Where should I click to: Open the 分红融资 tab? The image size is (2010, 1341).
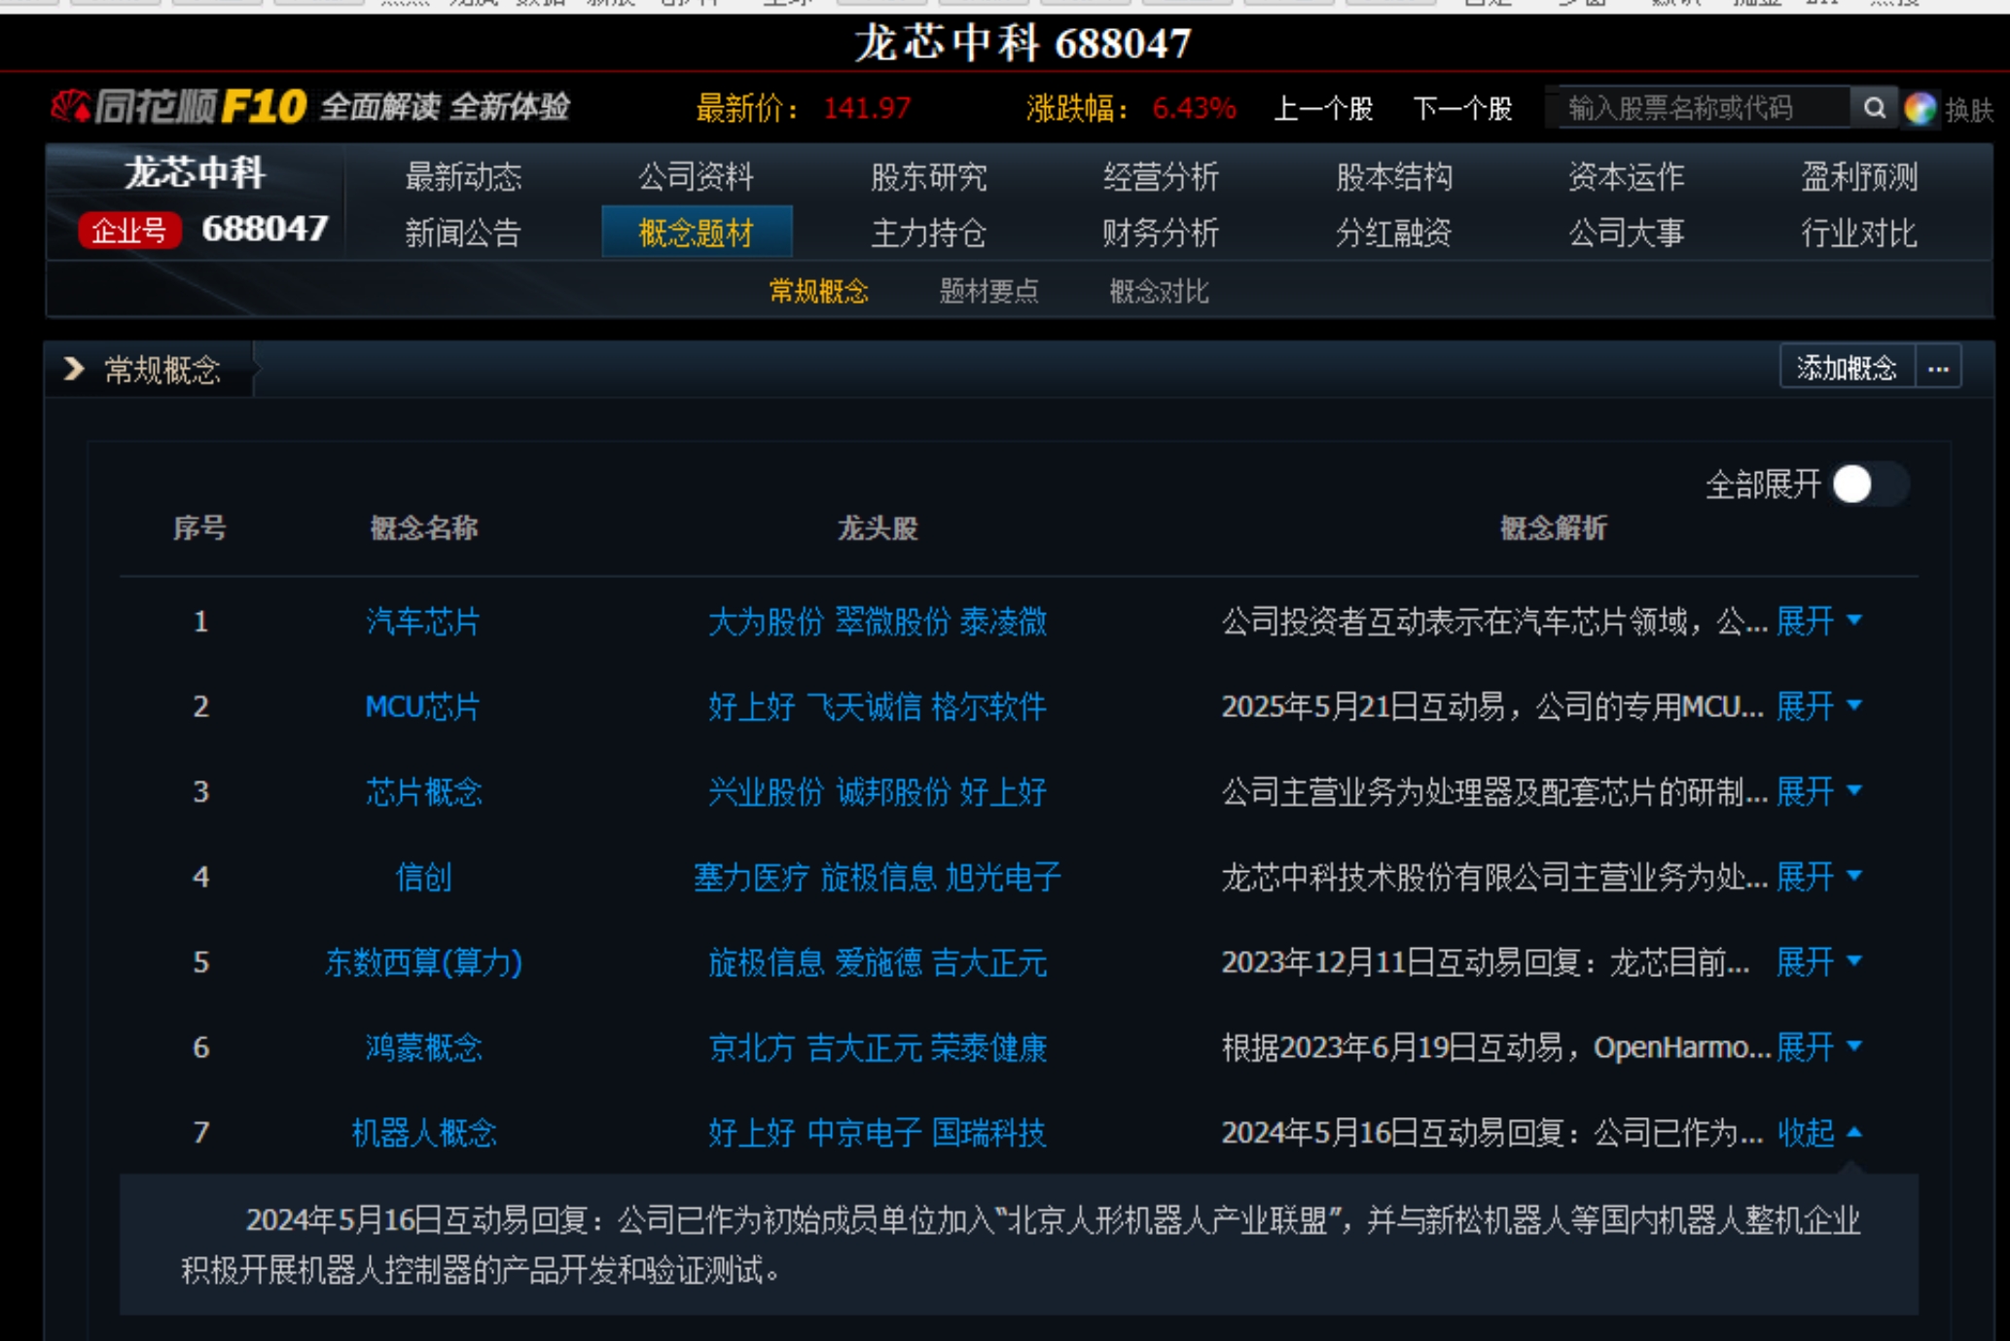(x=1393, y=233)
